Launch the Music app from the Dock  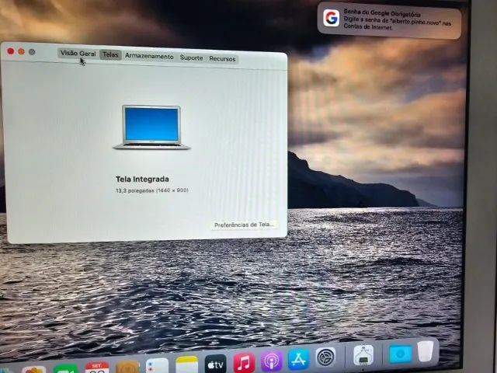[x=244, y=363]
